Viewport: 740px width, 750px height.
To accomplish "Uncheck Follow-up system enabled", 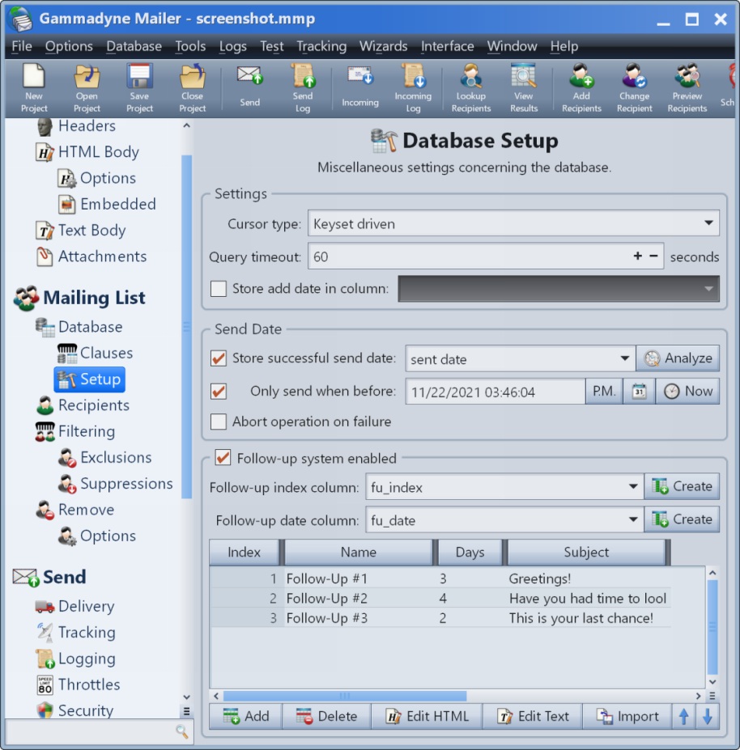I will 223,459.
